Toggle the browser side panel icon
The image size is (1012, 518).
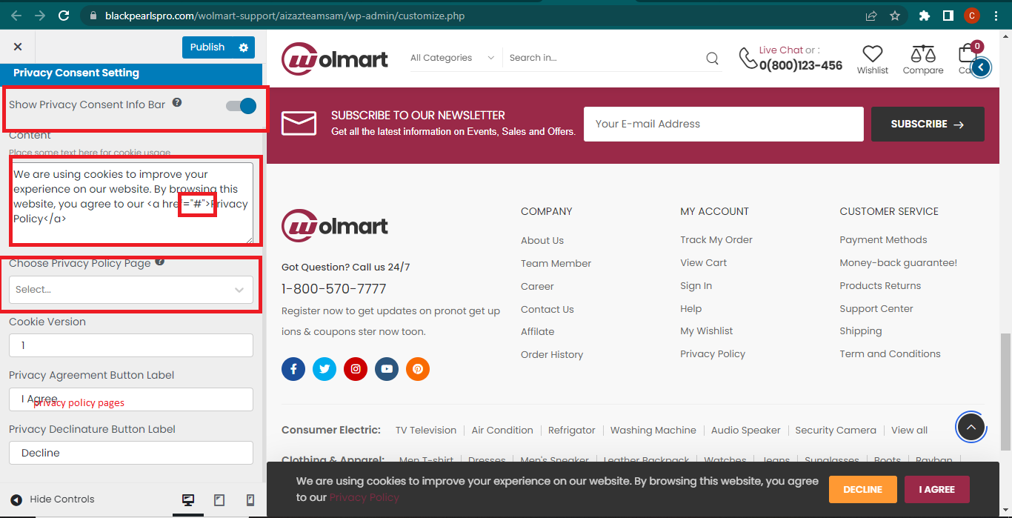(x=948, y=15)
